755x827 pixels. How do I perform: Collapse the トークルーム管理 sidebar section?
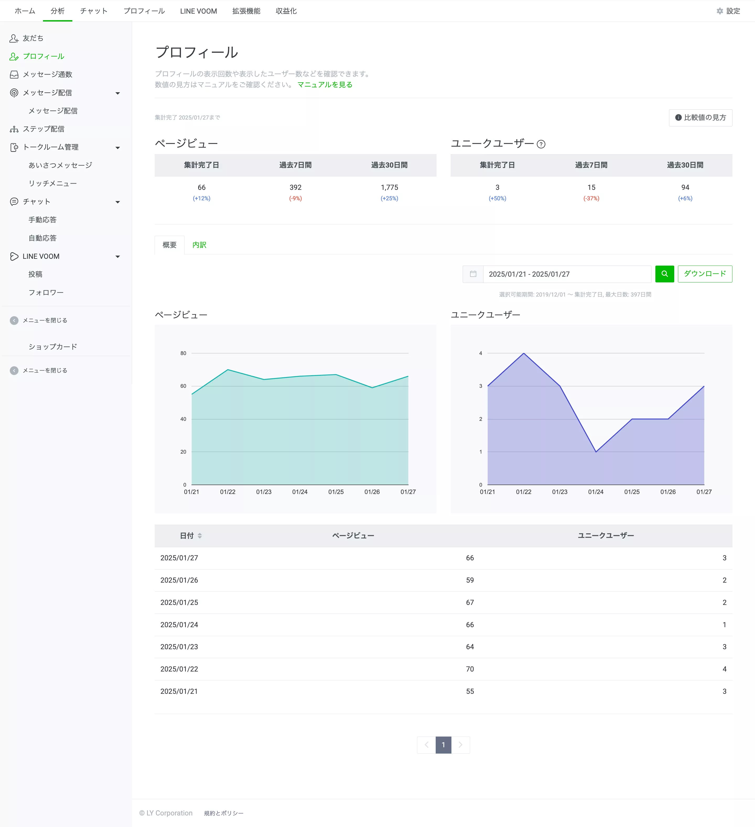click(x=118, y=148)
